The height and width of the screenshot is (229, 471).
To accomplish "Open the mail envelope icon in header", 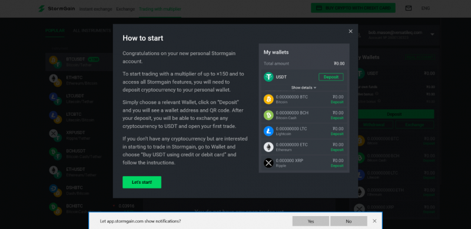I will pos(408,8).
